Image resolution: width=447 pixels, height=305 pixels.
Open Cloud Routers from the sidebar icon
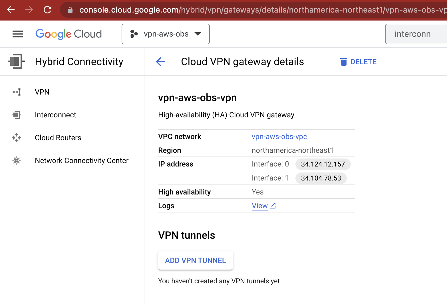17,138
